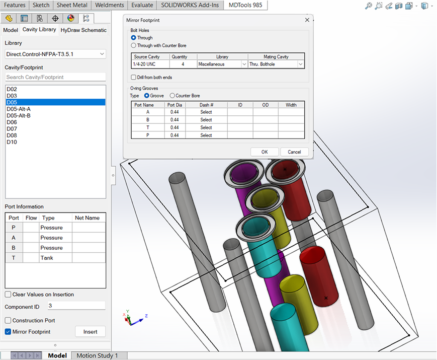
Task: Open the FeatureManager design tree icon
Action: click(9, 19)
